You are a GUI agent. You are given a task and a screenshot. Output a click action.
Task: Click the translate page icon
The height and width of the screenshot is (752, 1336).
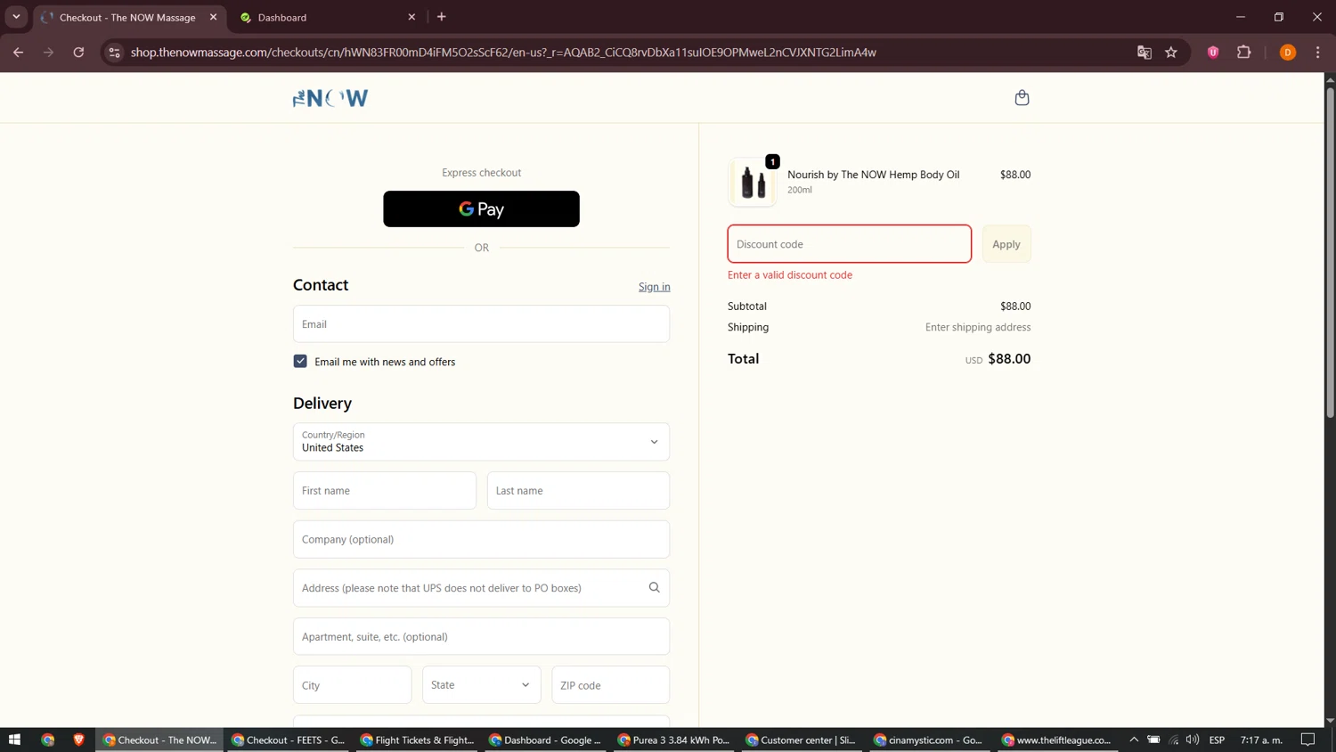pos(1145,53)
